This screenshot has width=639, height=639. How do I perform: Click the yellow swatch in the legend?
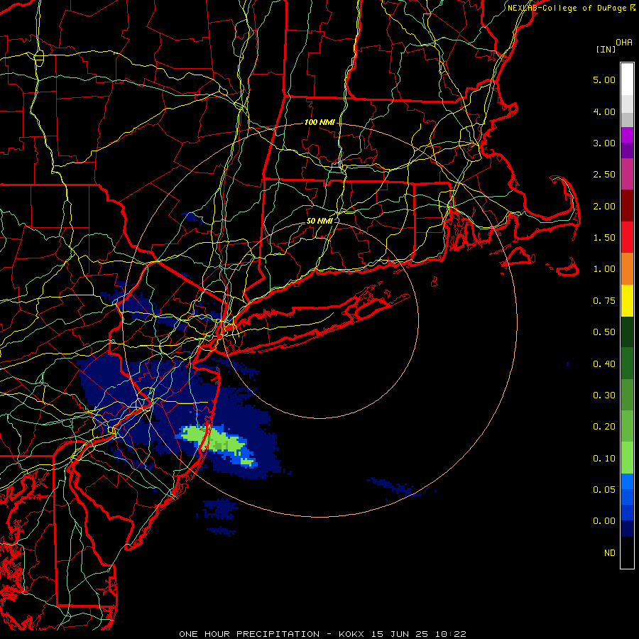[x=627, y=300]
